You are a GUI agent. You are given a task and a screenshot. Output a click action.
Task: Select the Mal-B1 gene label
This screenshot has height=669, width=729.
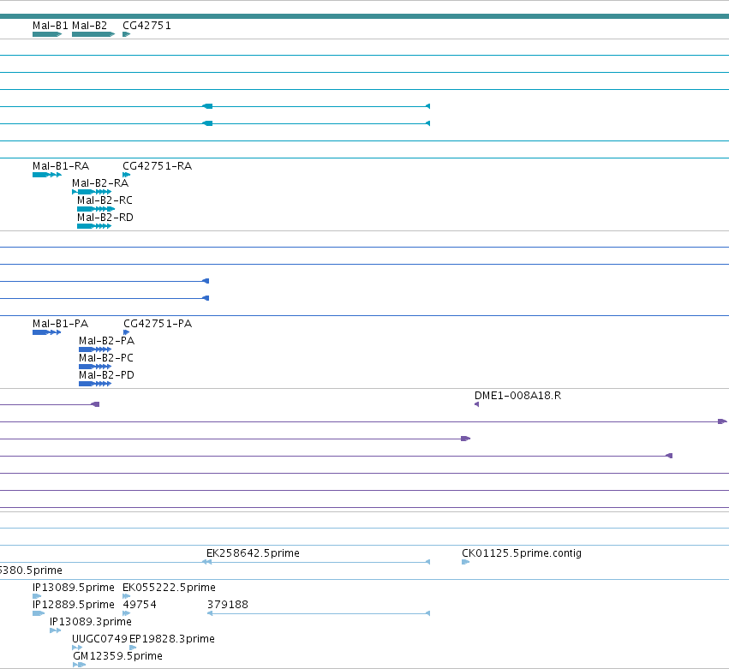click(x=51, y=26)
